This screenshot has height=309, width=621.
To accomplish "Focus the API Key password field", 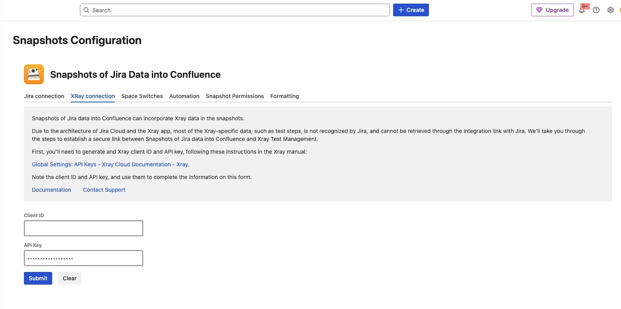I will pos(83,258).
